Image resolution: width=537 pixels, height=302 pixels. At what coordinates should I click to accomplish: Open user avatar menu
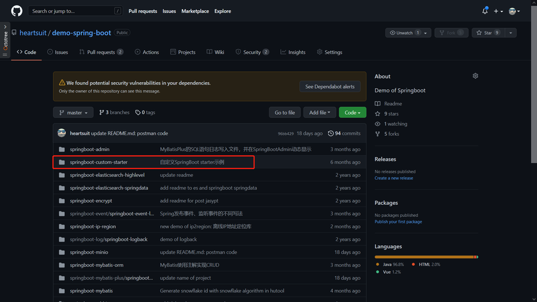pyautogui.click(x=514, y=11)
